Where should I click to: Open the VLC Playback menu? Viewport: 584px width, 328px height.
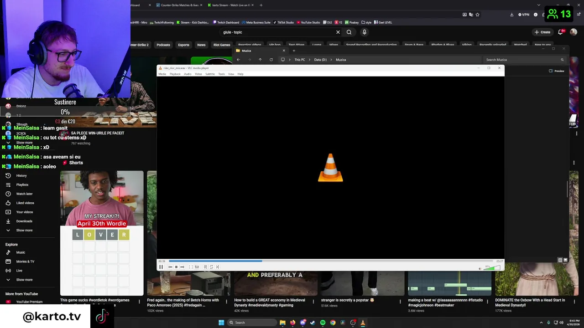tap(175, 74)
